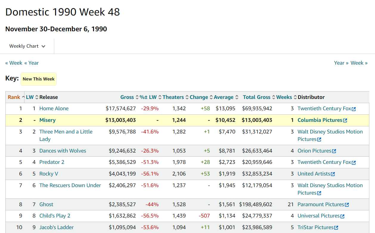375x233 pixels.
Task: Sort table by Average column
Action: [226, 97]
